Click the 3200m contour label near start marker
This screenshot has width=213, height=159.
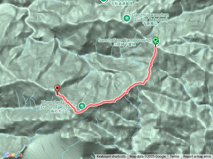click(x=162, y=51)
